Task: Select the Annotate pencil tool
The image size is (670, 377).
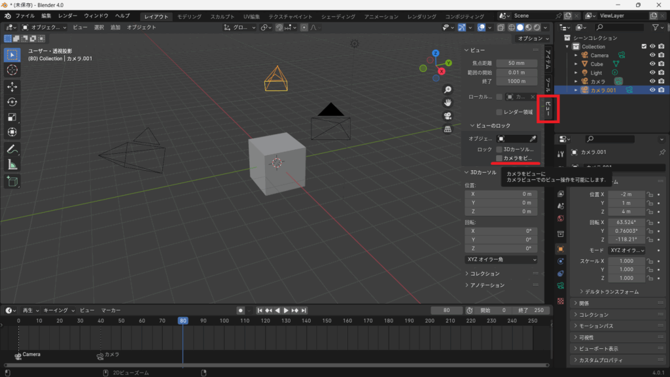Action: pos(12,149)
